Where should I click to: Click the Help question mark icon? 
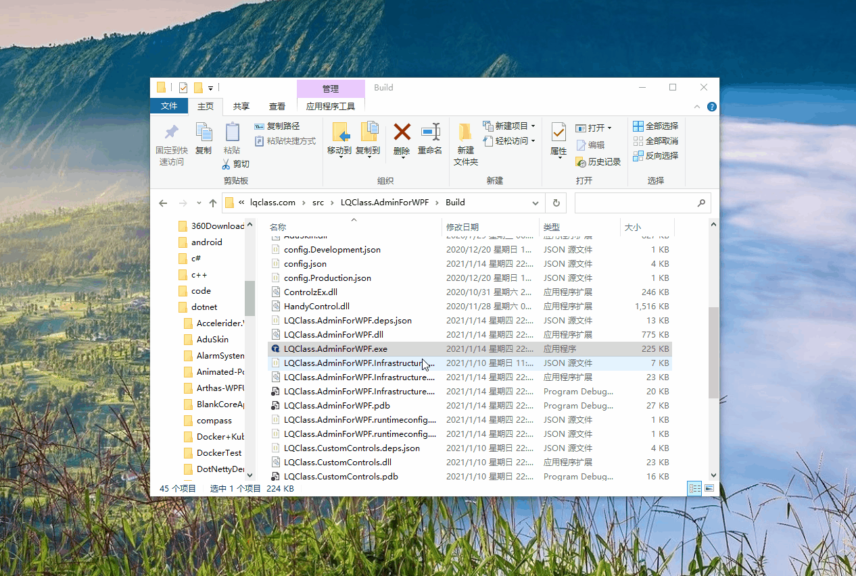(x=711, y=107)
